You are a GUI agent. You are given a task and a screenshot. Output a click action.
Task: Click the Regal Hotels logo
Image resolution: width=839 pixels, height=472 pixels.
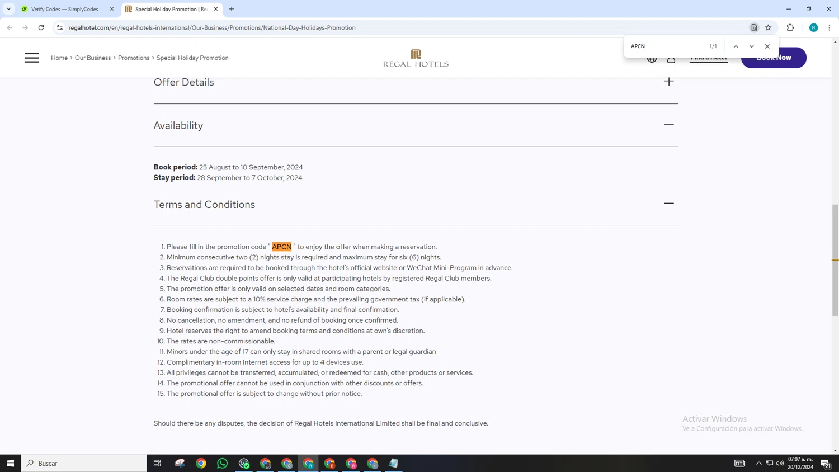[x=416, y=58]
